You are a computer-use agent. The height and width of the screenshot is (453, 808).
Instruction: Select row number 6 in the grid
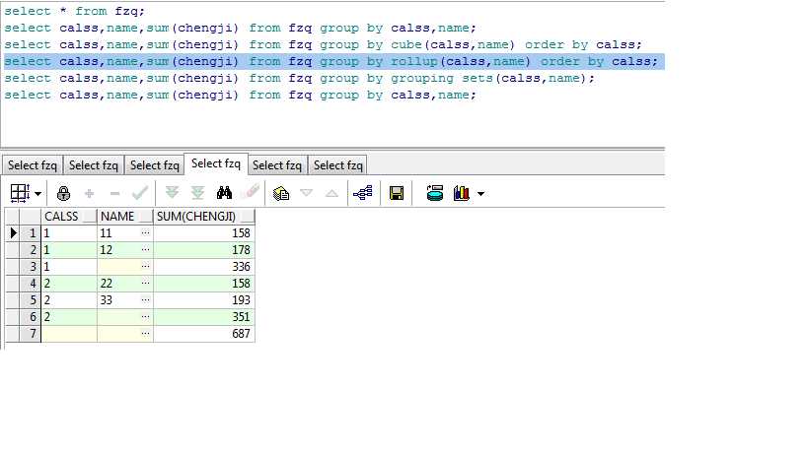[32, 317]
